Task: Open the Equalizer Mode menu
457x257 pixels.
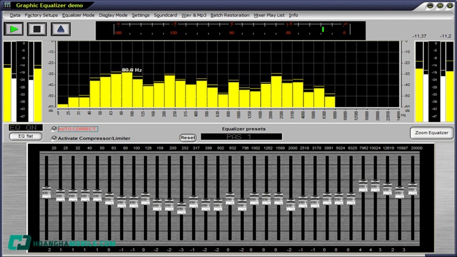Action: pyautogui.click(x=79, y=15)
